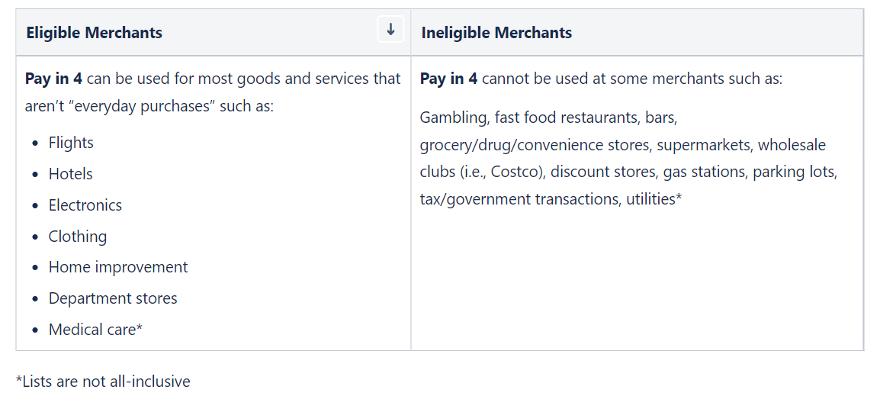Click bold Pay in 4 in eligible column
The width and height of the screenshot is (880, 409).
coord(53,79)
